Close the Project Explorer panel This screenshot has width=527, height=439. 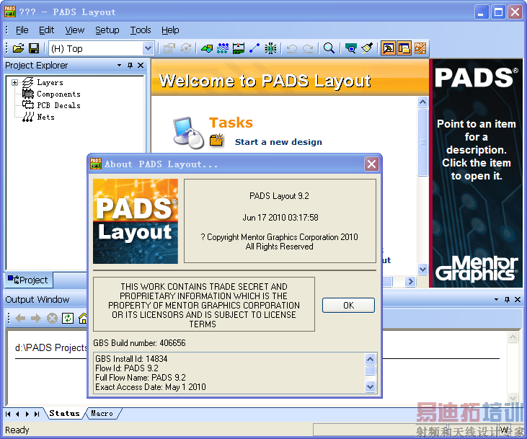pyautogui.click(x=141, y=65)
